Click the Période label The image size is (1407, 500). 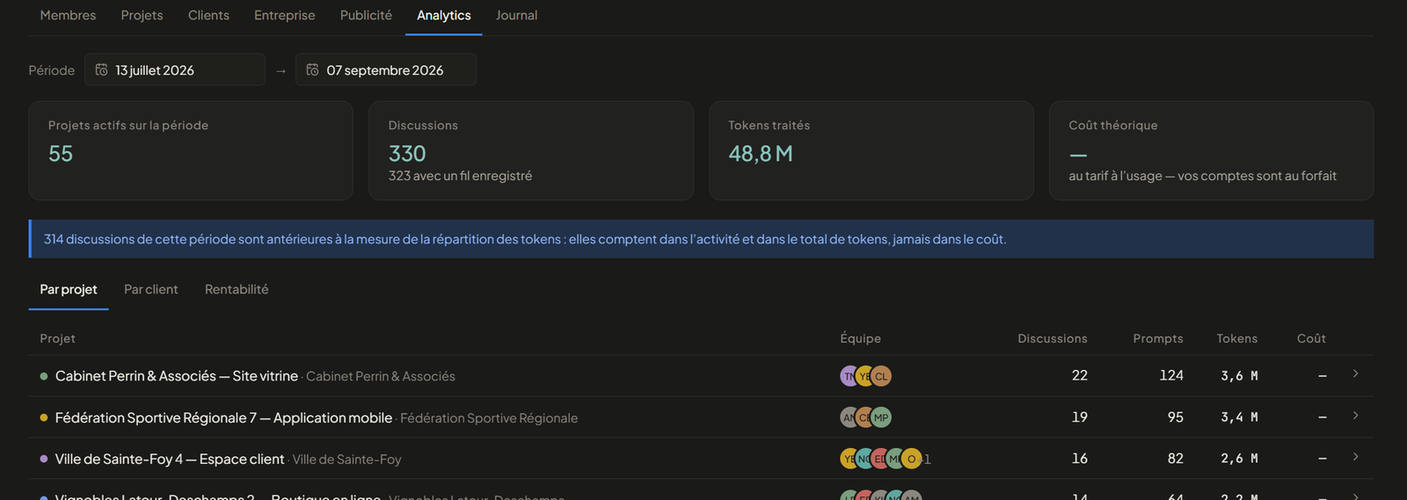pos(51,70)
